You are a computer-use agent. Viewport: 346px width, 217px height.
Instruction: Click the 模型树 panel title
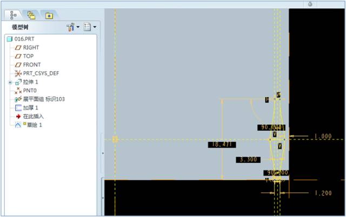(20, 28)
